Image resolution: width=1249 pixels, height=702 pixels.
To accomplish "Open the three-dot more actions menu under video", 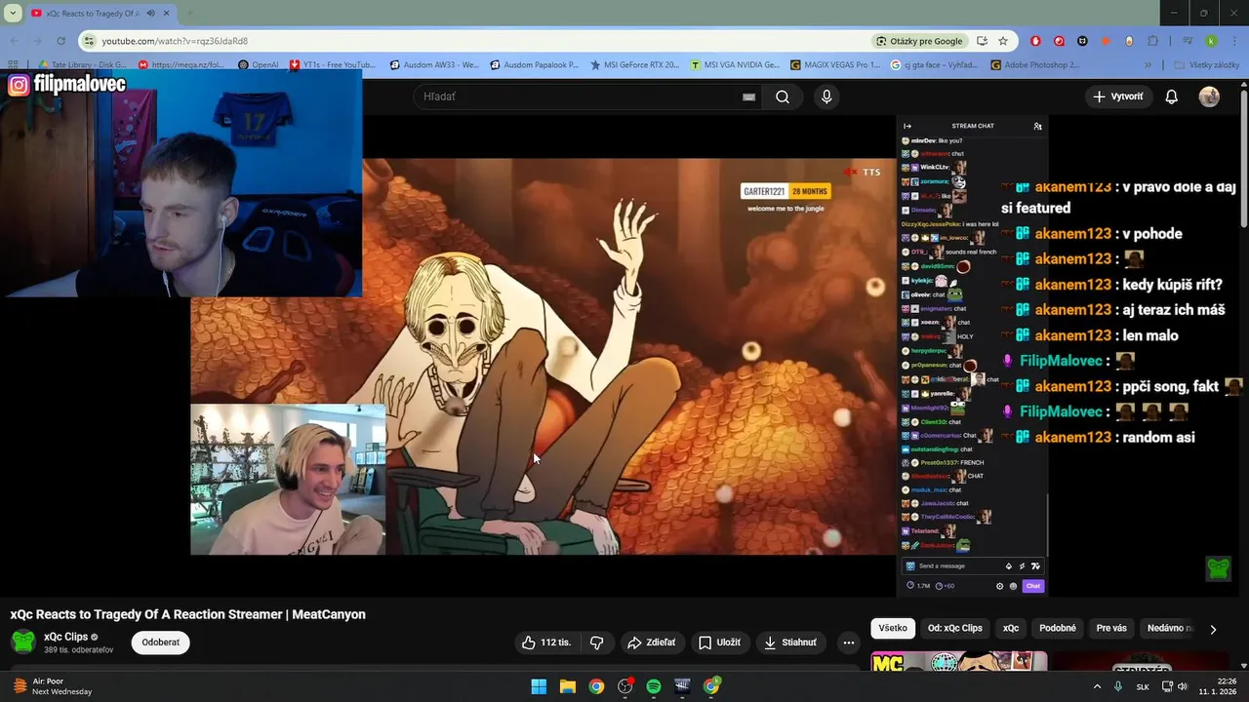I will click(x=849, y=643).
